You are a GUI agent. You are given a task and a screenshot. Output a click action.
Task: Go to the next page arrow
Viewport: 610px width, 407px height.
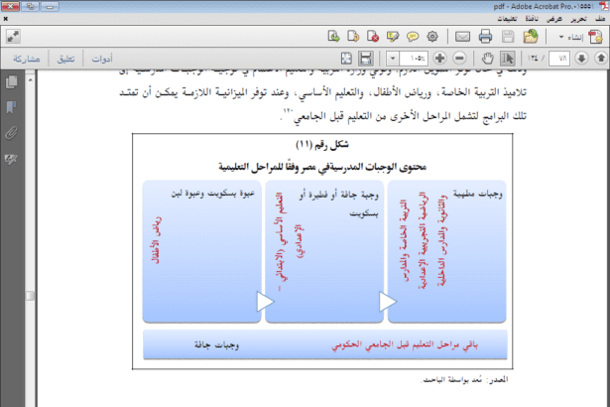(580, 60)
